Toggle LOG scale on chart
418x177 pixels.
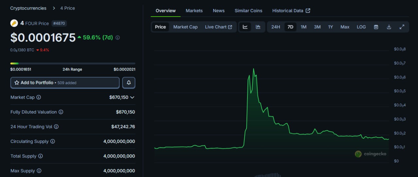pos(361,27)
